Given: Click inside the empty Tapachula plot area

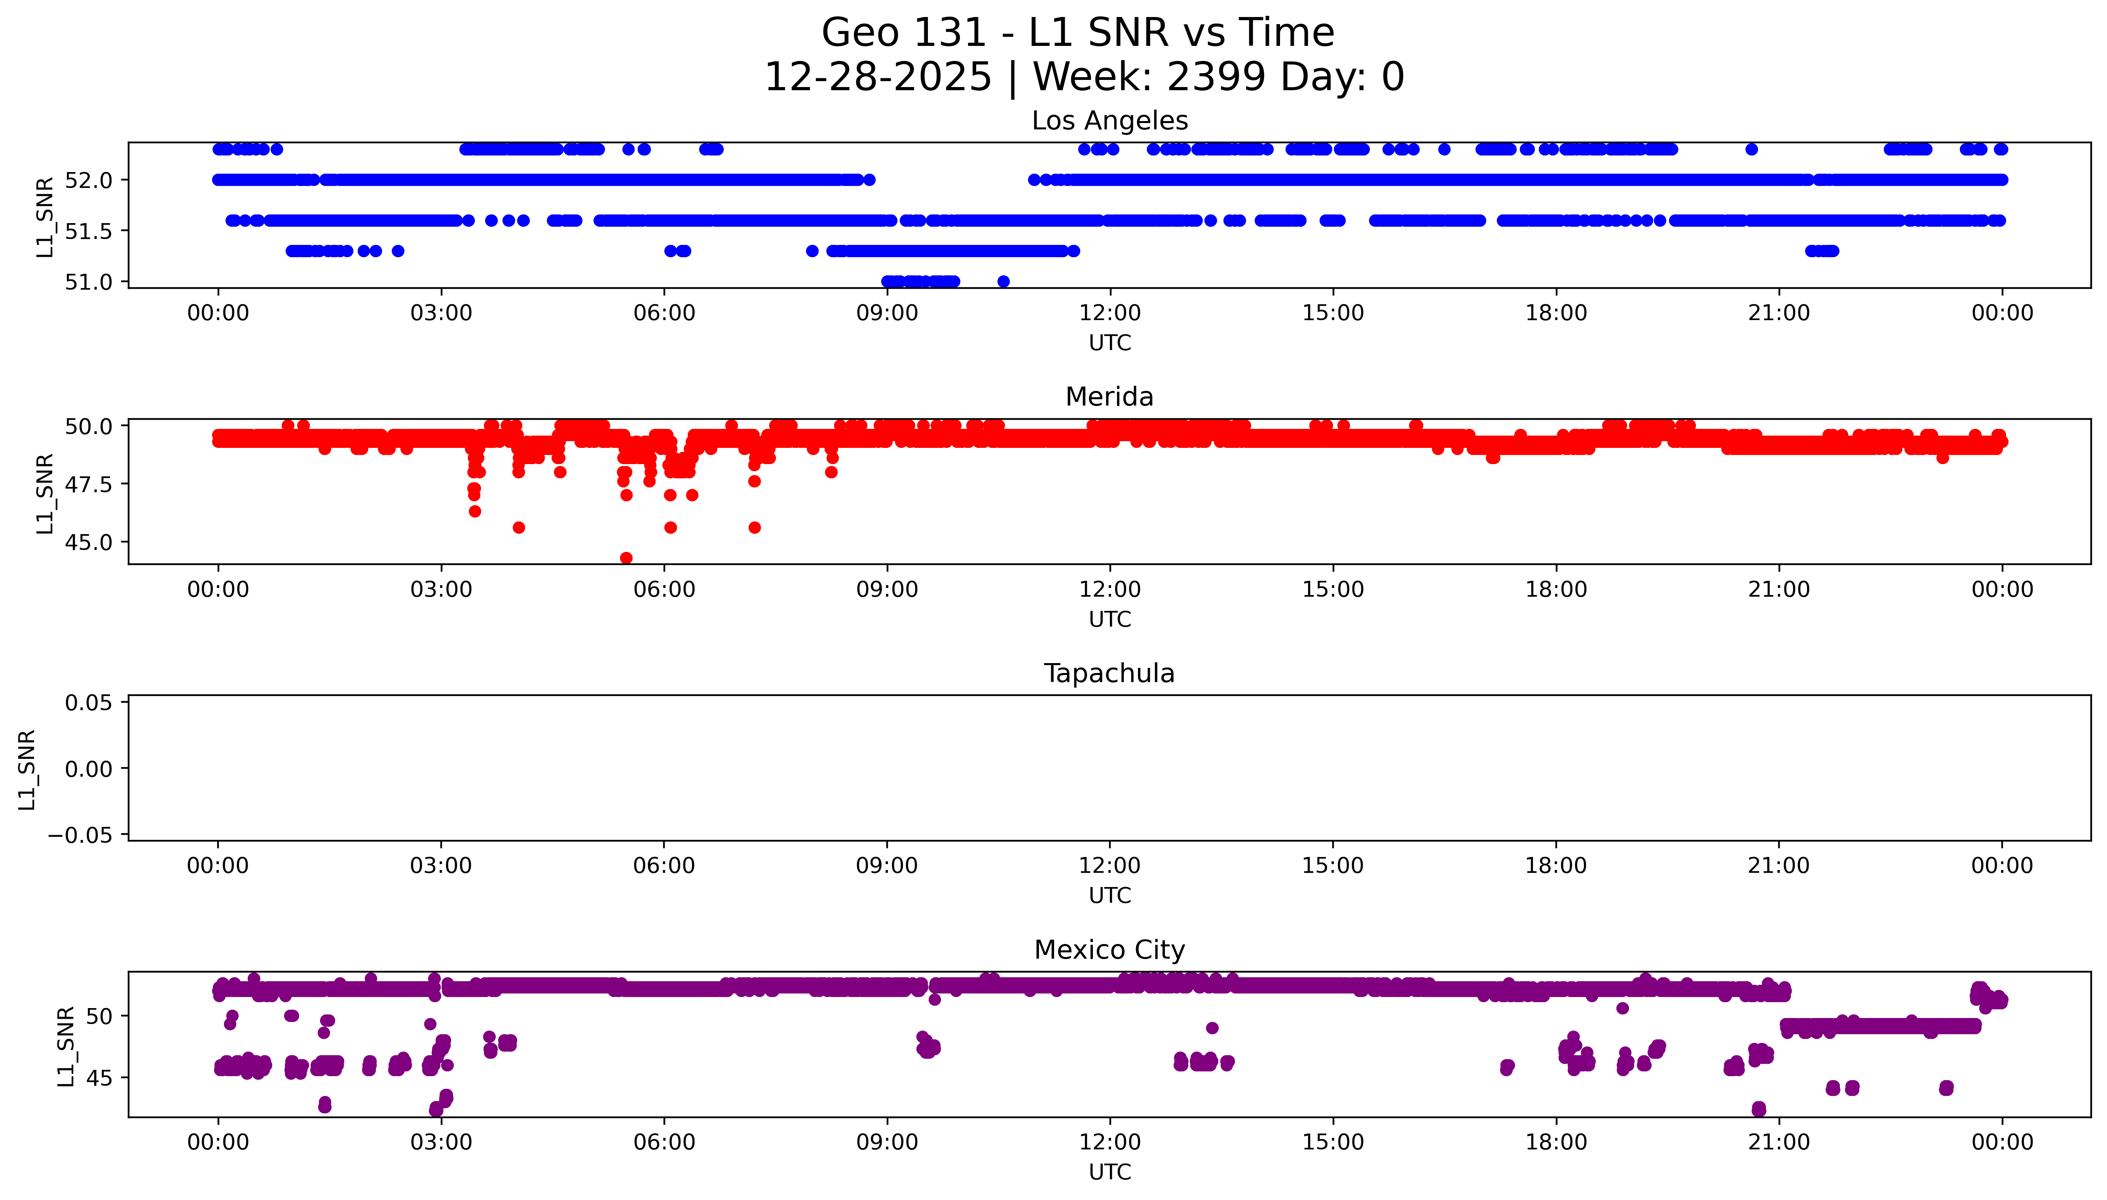Looking at the screenshot, I should coord(1109,767).
